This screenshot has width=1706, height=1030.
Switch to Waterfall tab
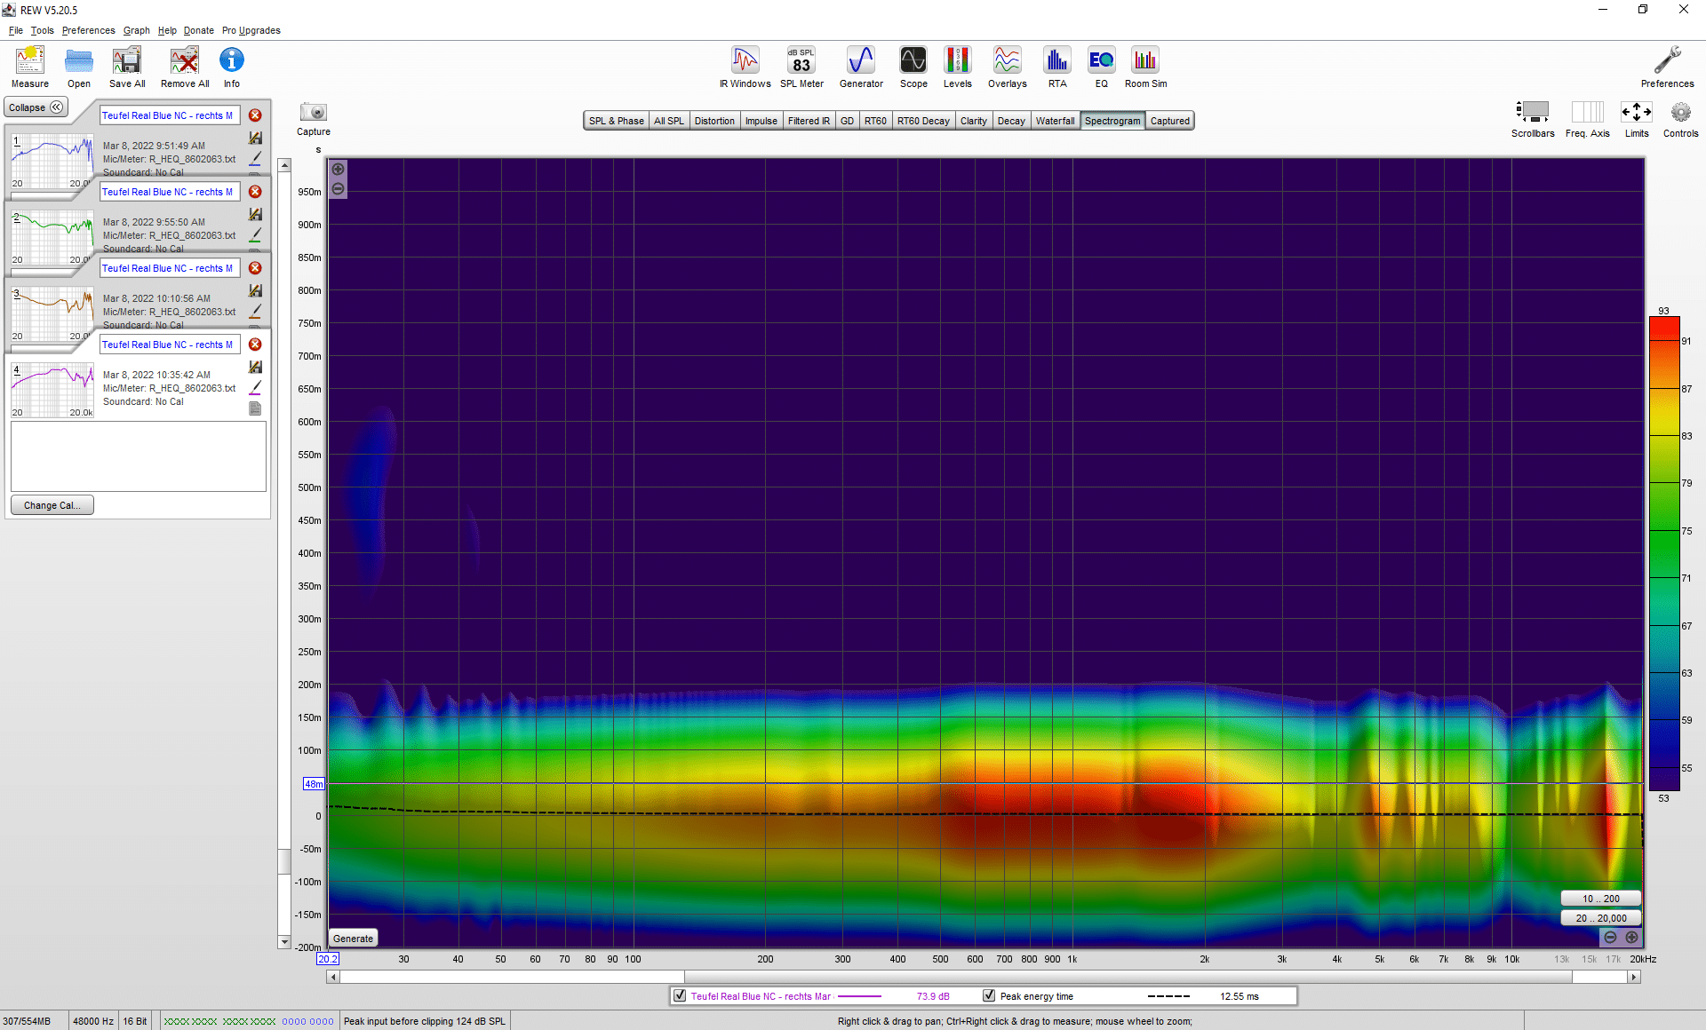coord(1055,121)
